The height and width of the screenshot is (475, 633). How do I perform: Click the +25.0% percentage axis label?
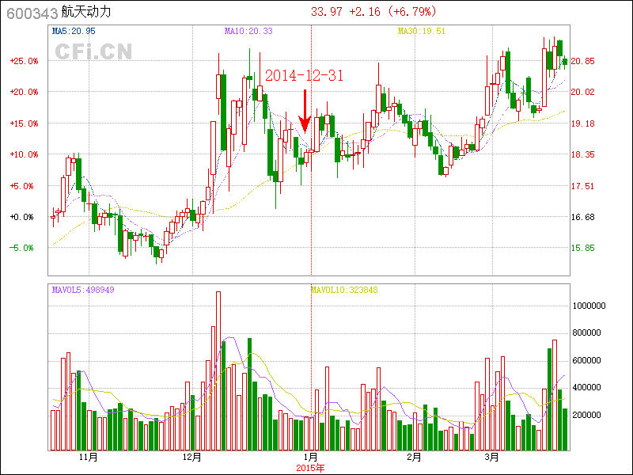[21, 61]
